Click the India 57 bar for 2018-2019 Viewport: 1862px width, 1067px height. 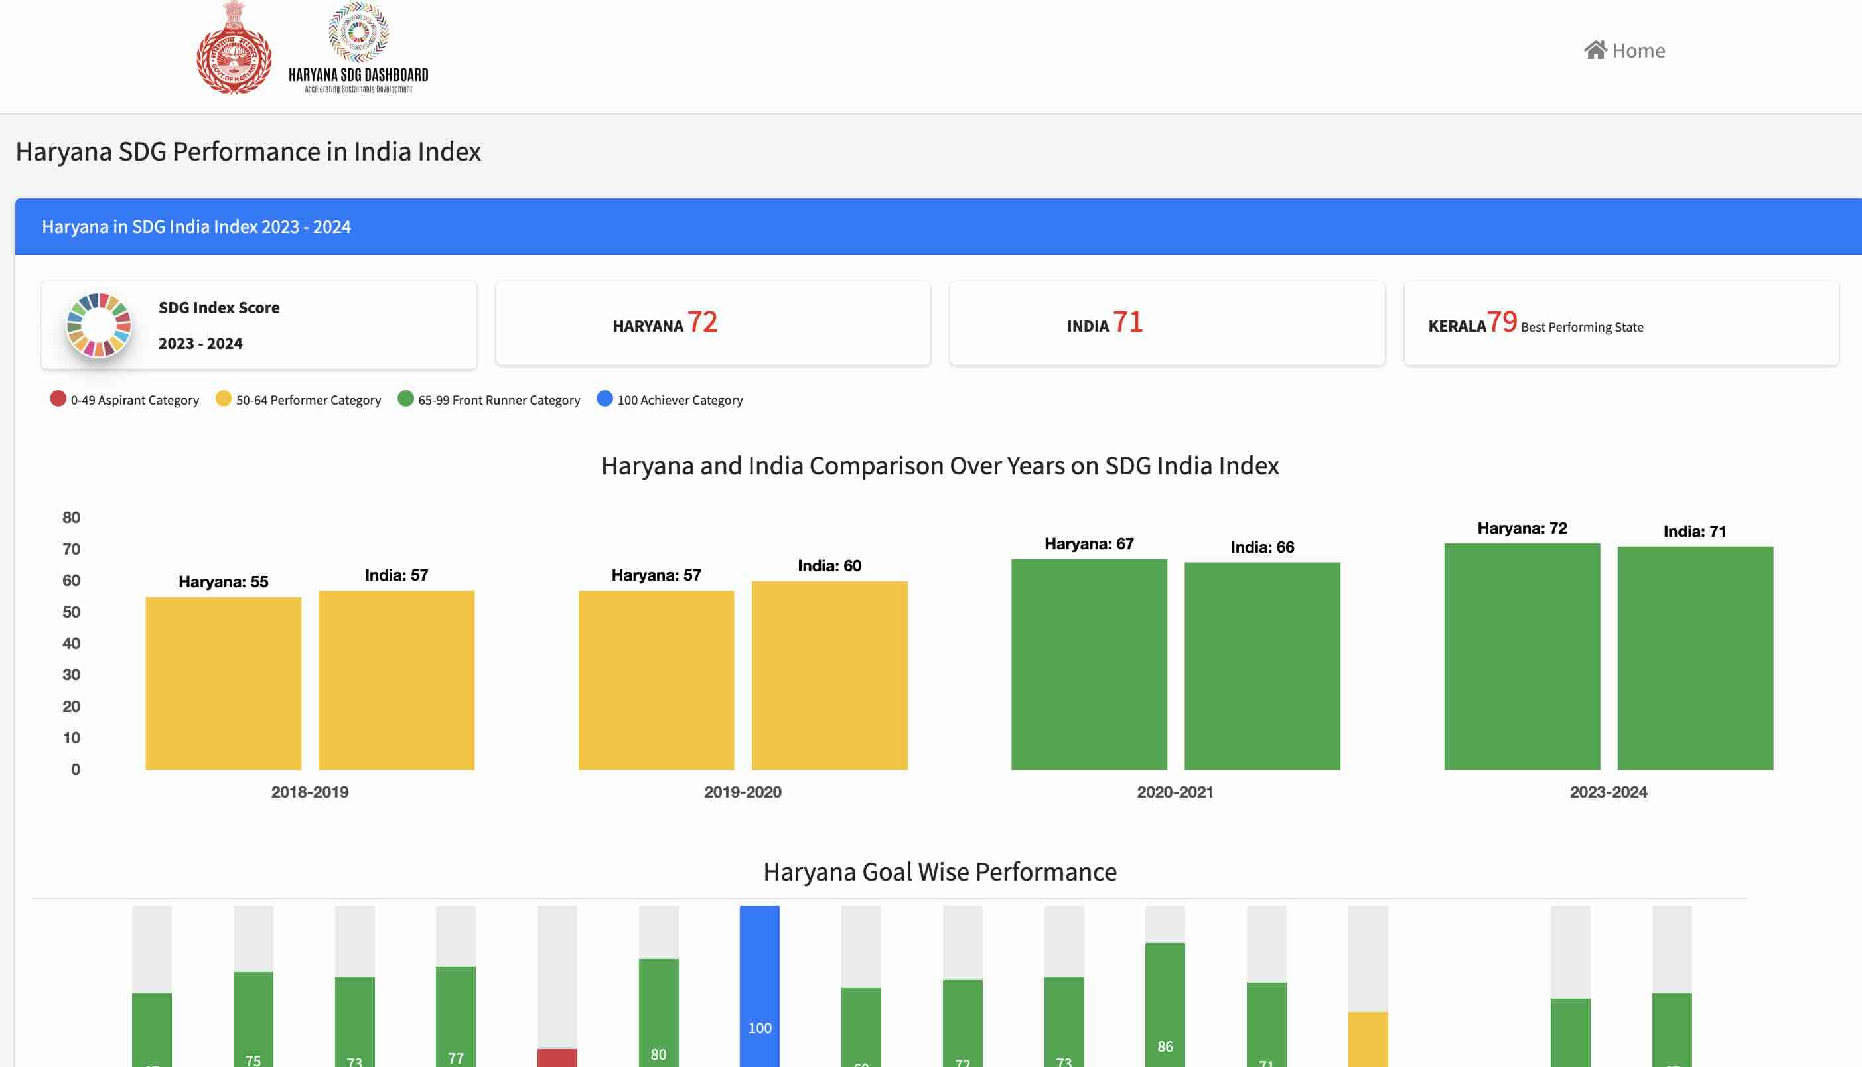[x=396, y=680]
